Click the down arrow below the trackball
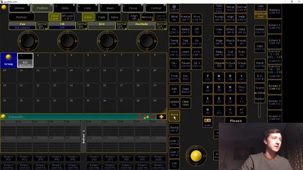Screen dimensions: 303x170 coord(196,164)
